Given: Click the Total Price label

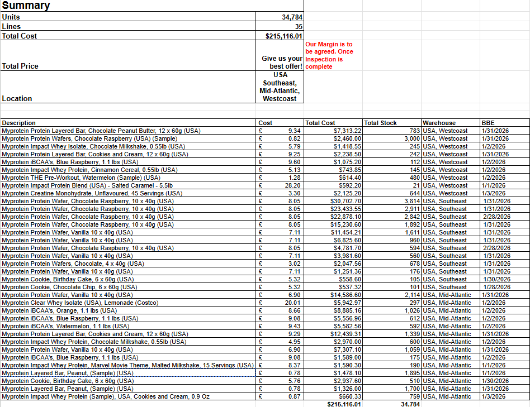Looking at the screenshot, I should pos(20,66).
